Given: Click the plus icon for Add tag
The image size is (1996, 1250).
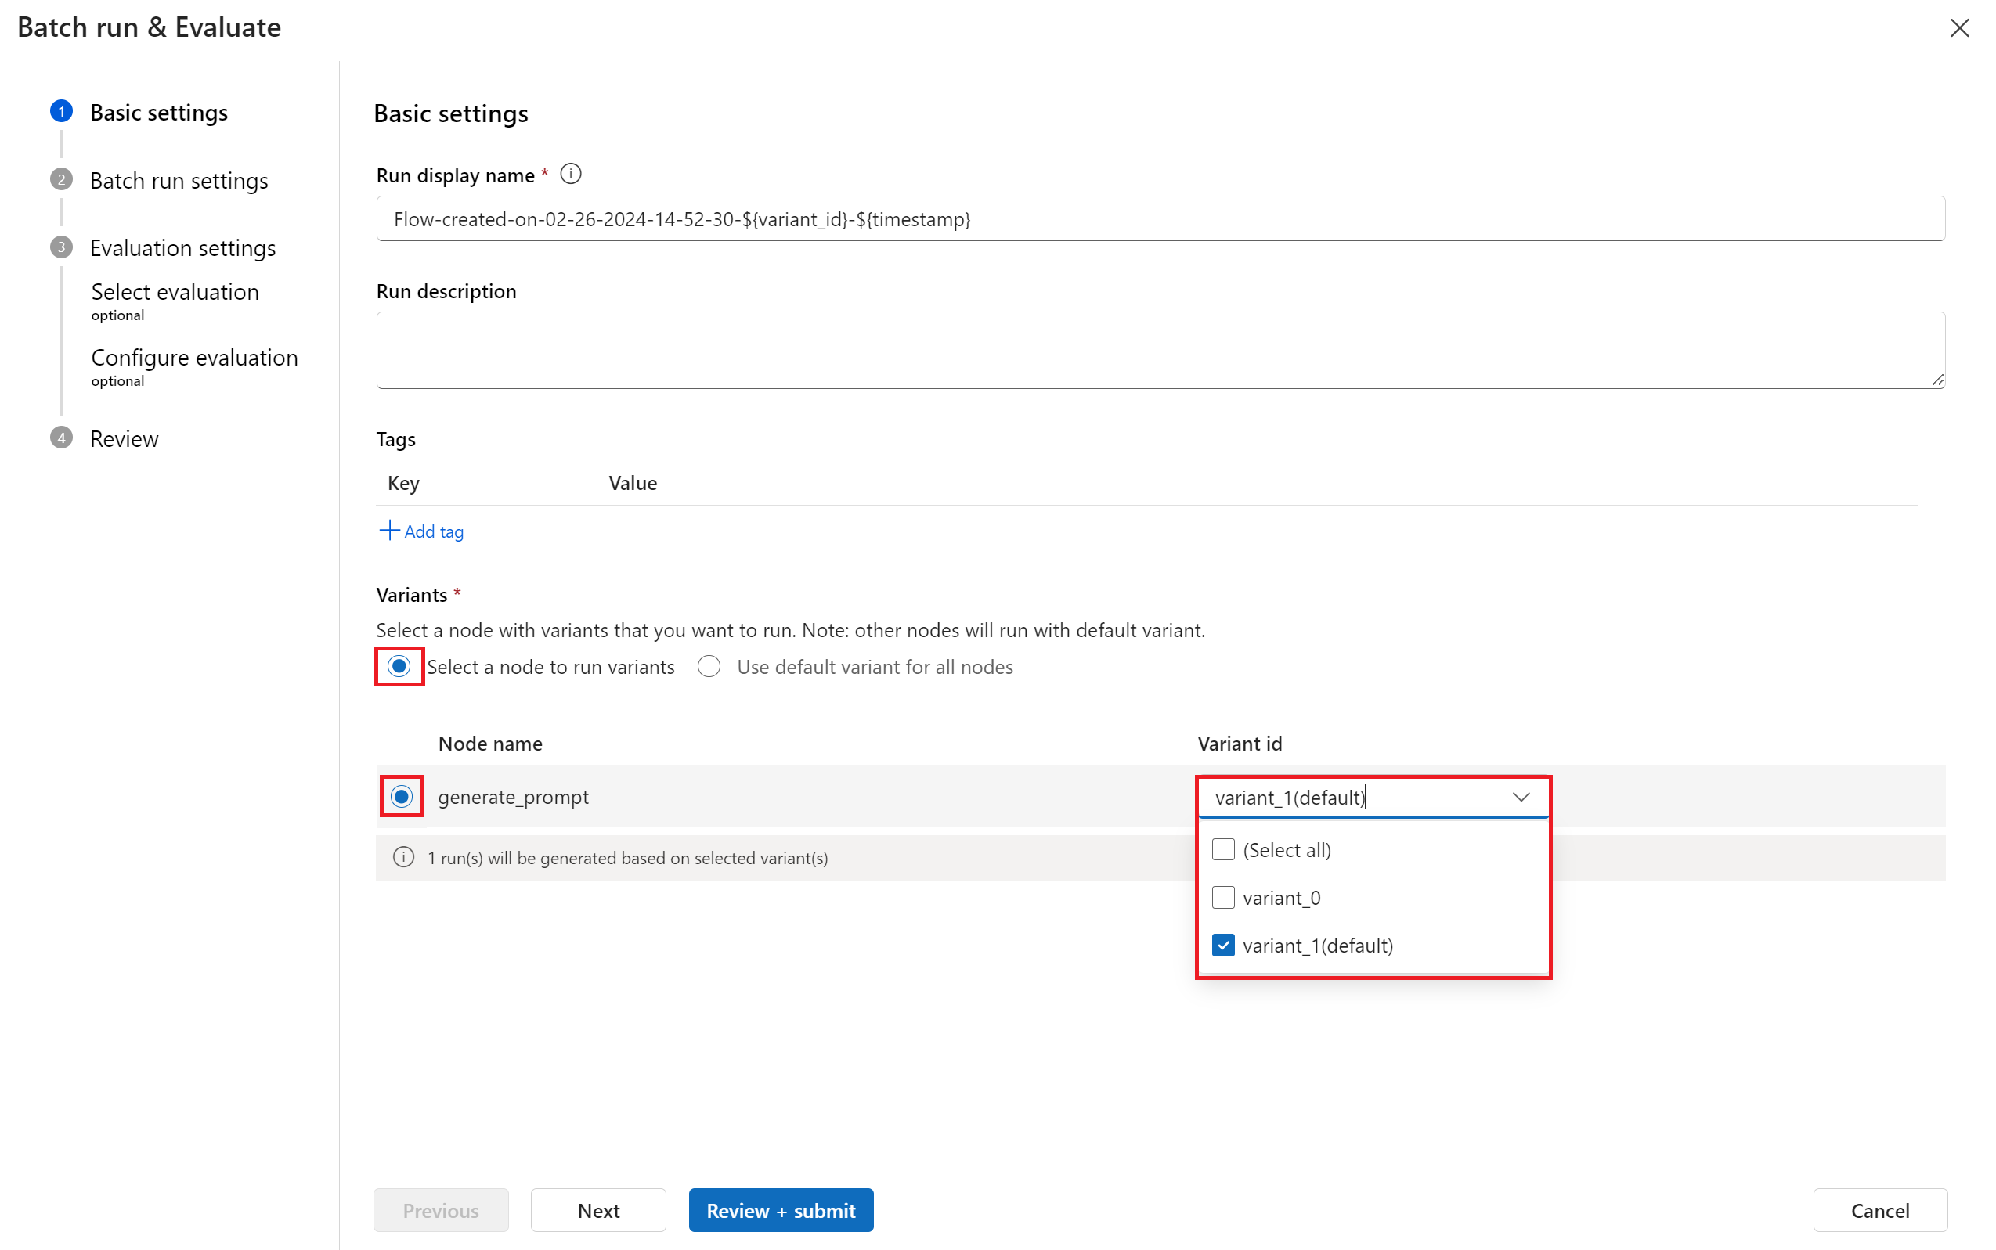Looking at the screenshot, I should click(388, 531).
